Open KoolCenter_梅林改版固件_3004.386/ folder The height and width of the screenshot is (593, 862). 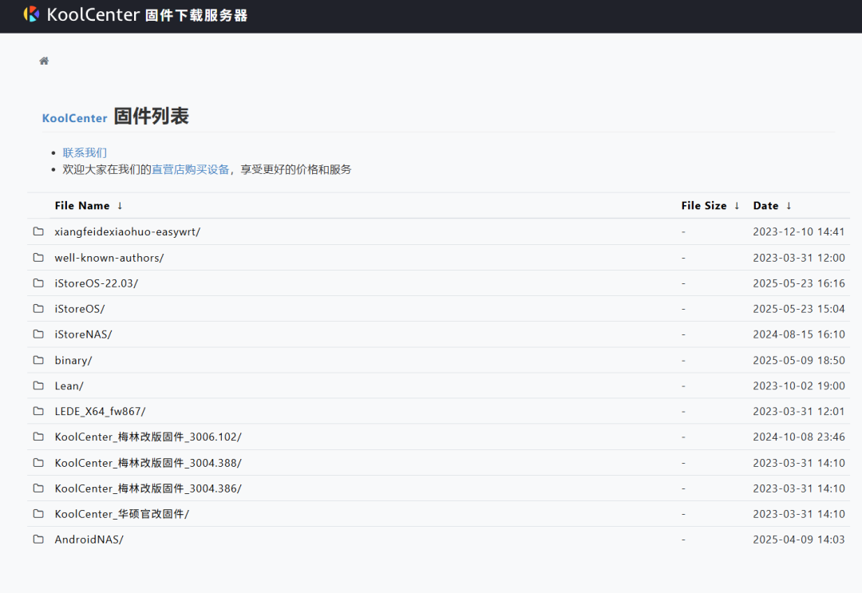(x=148, y=488)
